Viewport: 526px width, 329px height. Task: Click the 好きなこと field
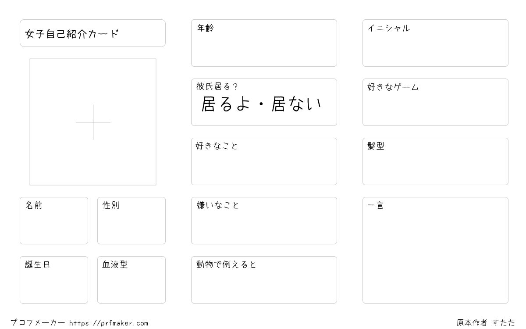click(264, 161)
